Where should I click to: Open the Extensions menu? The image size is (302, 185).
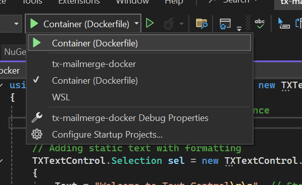click(79, 2)
